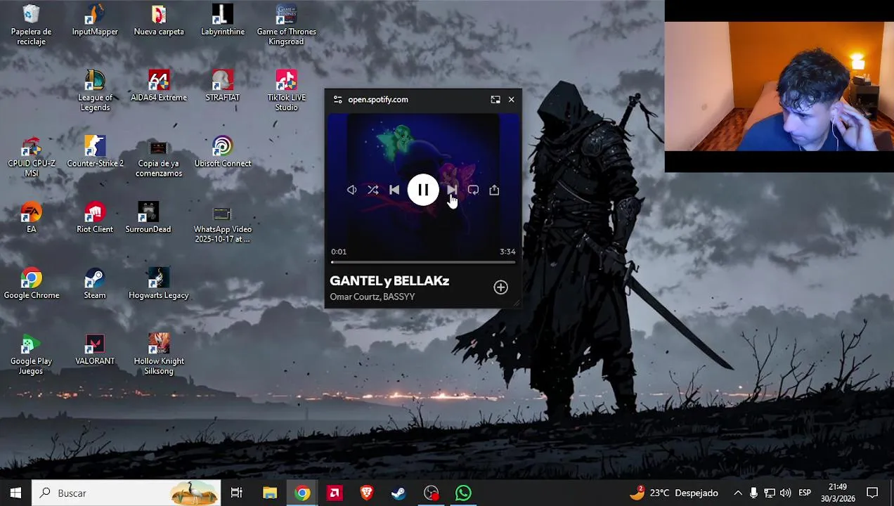Open the system volume tray icon
The image size is (894, 506).
[786, 493]
